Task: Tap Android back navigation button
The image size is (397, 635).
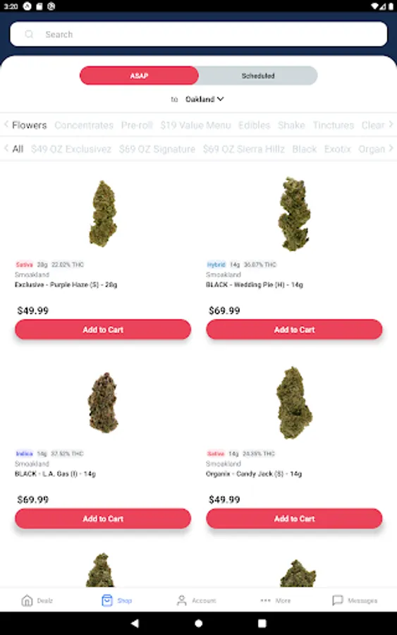Action: (135, 623)
